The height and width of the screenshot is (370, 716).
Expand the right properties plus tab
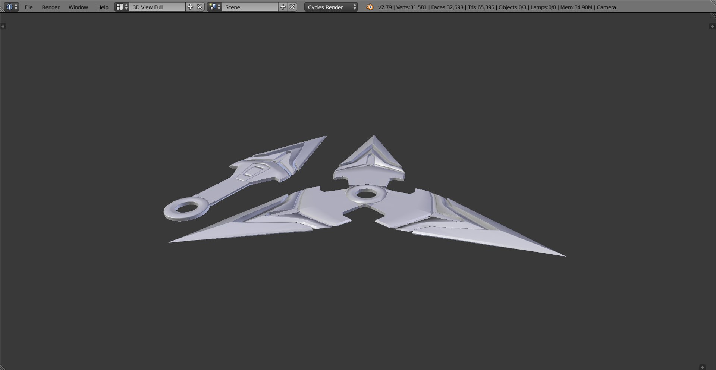click(712, 26)
